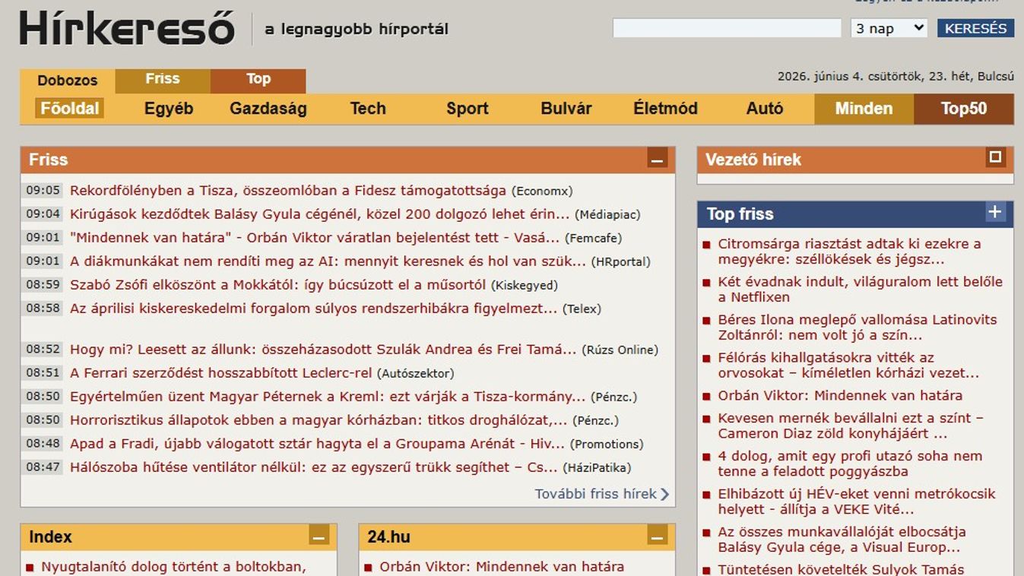Open the Életmód category
Screen dimensions: 1024x576
pyautogui.click(x=665, y=109)
